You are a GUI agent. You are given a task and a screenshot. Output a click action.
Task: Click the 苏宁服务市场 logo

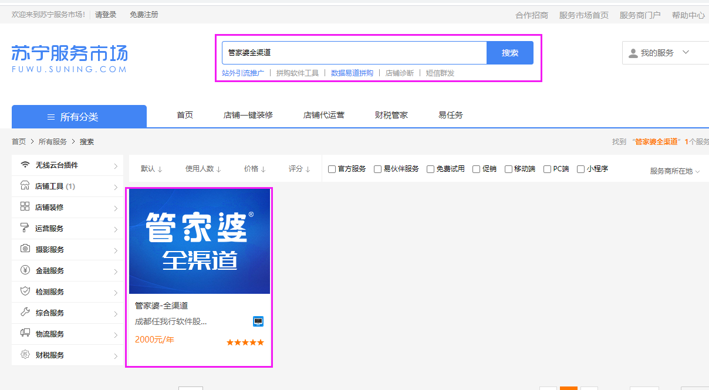pyautogui.click(x=69, y=59)
